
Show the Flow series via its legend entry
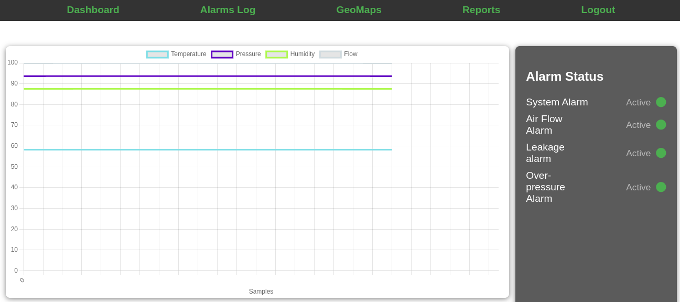(350, 54)
